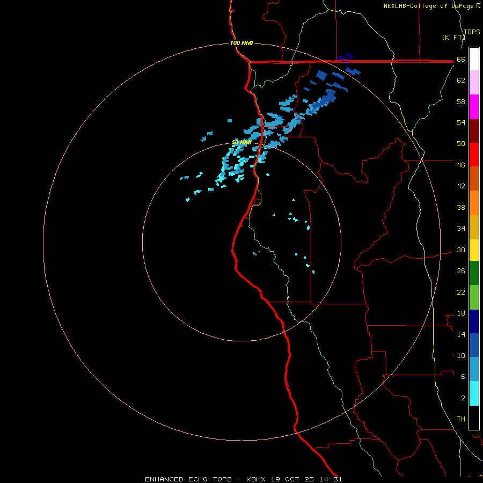This screenshot has height=483, width=483.
Task: Click the 'ENHANCED ECHO TOPS' caption text
Action: point(188,479)
